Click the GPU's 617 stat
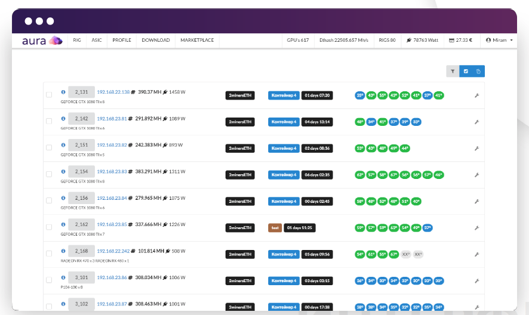The image size is (529, 315). 298,40
